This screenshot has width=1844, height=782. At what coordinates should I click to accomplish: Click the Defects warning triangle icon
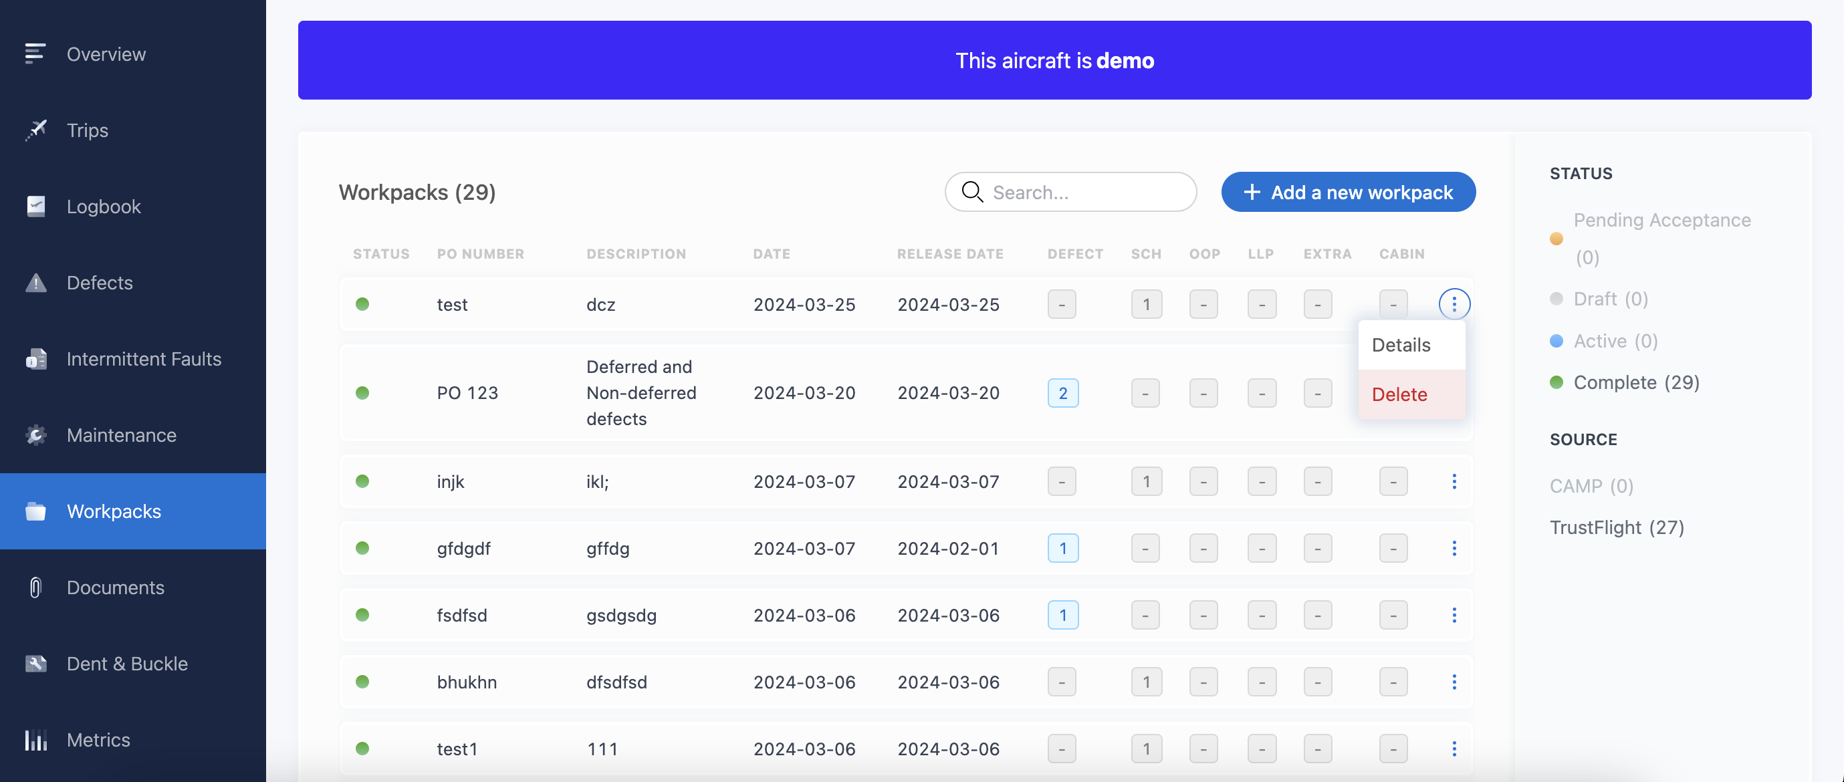point(36,283)
